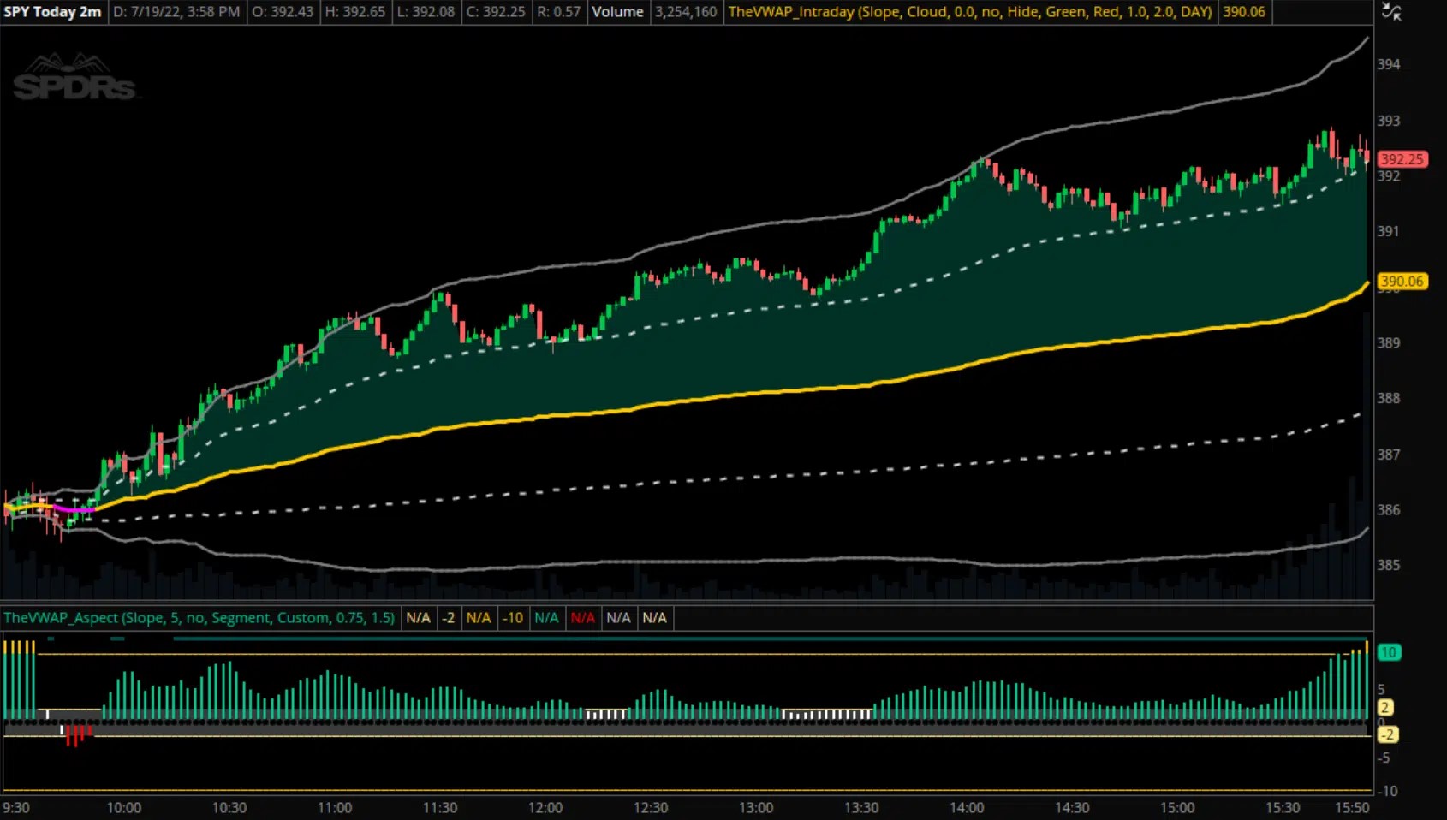Click the 12:00 time axis label

pyautogui.click(x=545, y=808)
